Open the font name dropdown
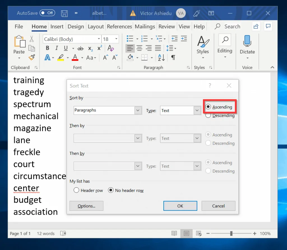This screenshot has height=250, width=287. point(99,39)
